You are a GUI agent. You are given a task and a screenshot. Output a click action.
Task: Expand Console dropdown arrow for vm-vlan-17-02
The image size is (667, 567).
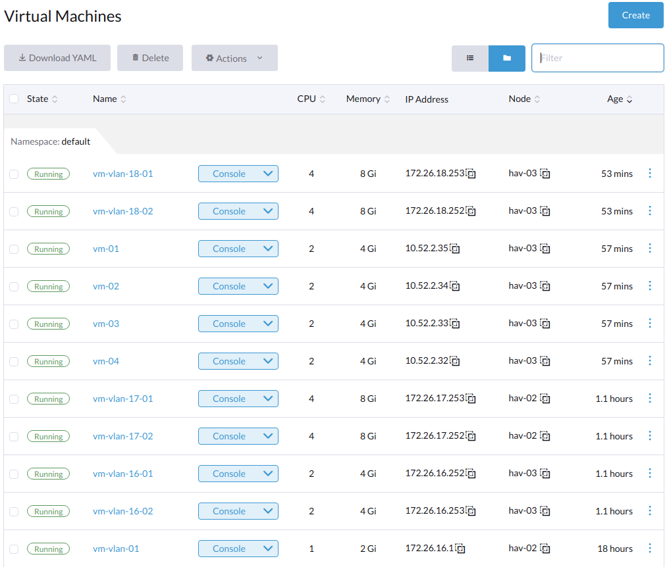(x=268, y=436)
